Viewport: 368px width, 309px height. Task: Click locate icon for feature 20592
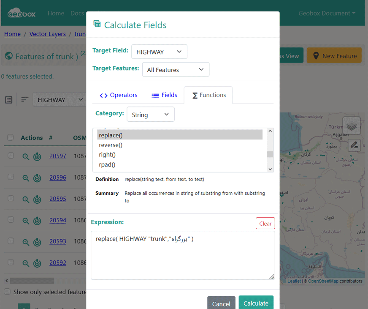pyautogui.click(x=37, y=263)
